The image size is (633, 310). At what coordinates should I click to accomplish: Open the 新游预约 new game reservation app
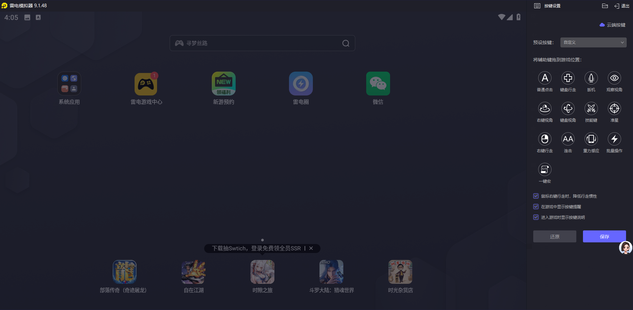[x=224, y=84]
